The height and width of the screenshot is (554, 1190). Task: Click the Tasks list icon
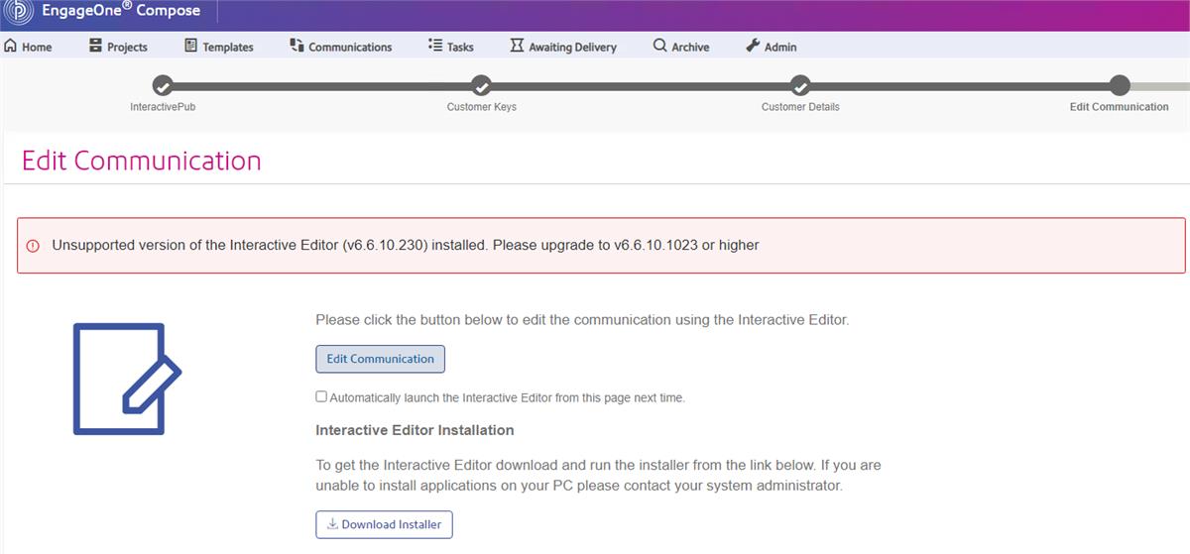click(x=435, y=46)
